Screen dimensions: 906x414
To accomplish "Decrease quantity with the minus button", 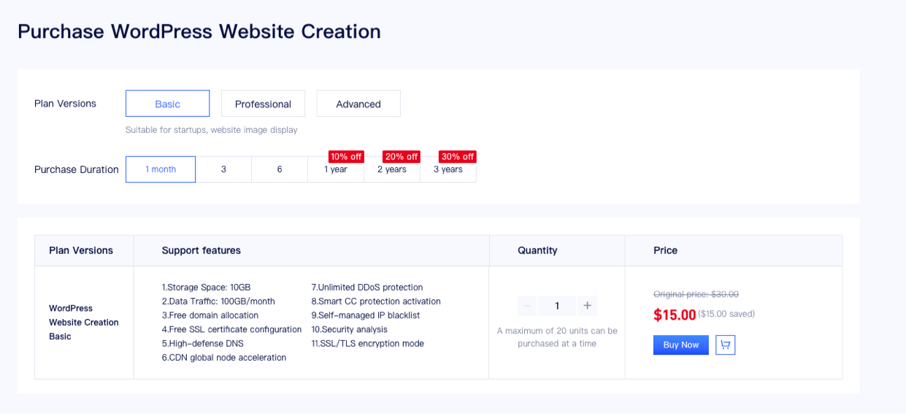I will (527, 305).
